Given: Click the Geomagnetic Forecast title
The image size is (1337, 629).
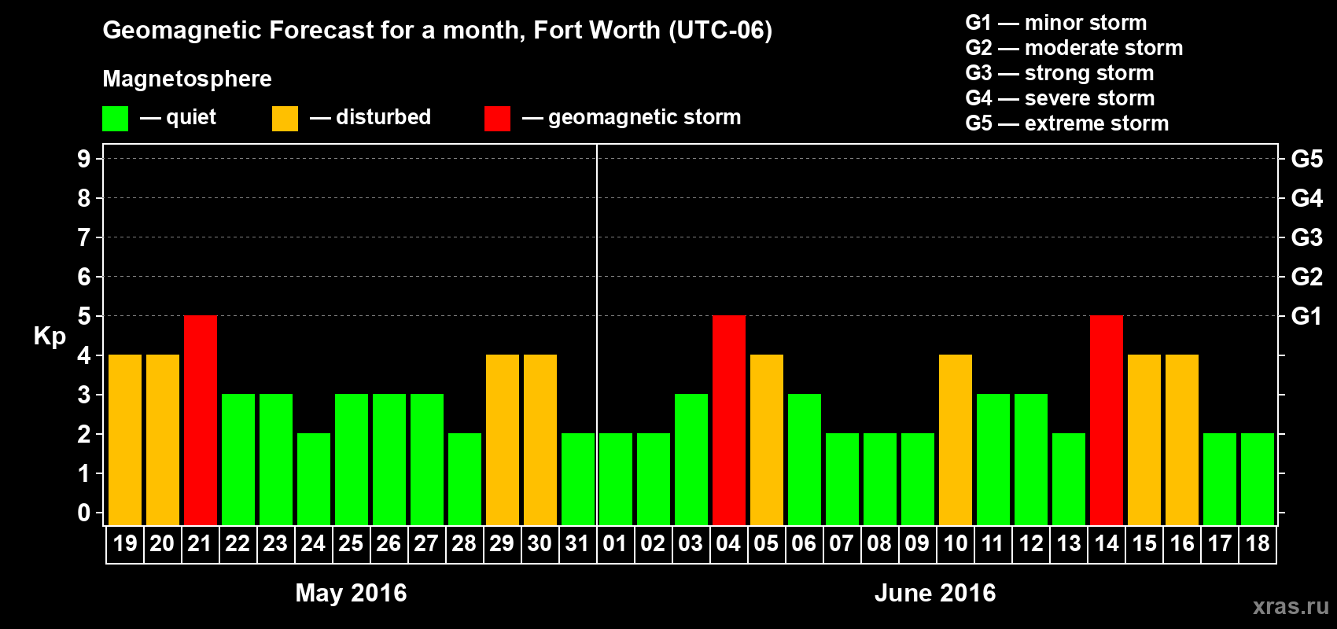Looking at the screenshot, I should tap(437, 31).
